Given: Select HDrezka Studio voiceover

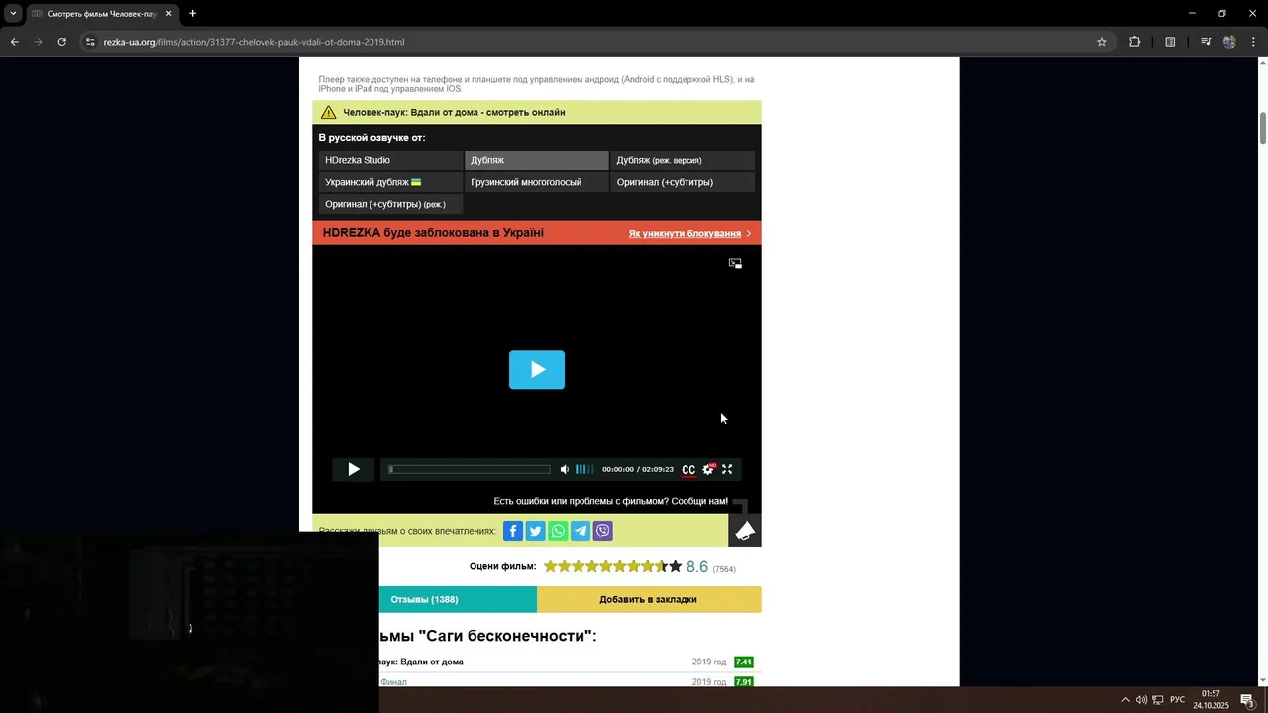Looking at the screenshot, I should tap(390, 160).
